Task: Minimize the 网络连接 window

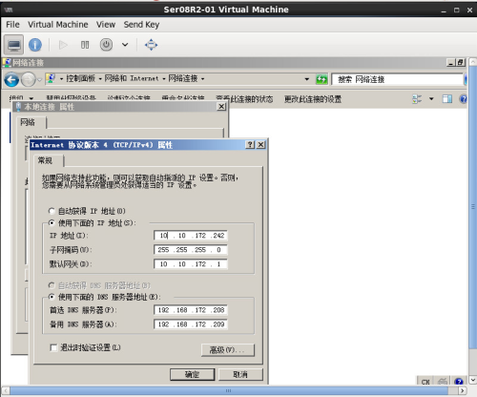Action: (450, 63)
